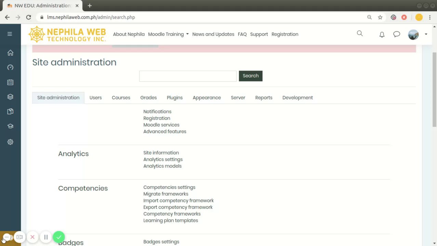
Task: Switch to the Server tab
Action: (x=238, y=98)
